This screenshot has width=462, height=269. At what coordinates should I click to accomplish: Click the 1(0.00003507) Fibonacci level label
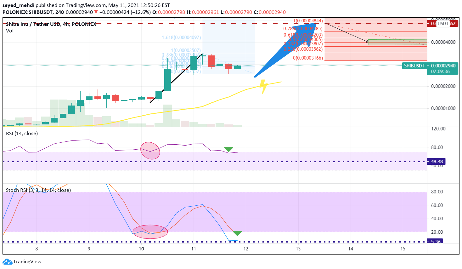(186, 50)
